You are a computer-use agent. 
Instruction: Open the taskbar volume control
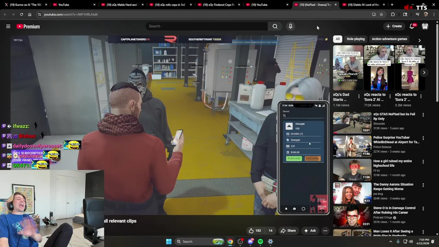click(x=411, y=242)
